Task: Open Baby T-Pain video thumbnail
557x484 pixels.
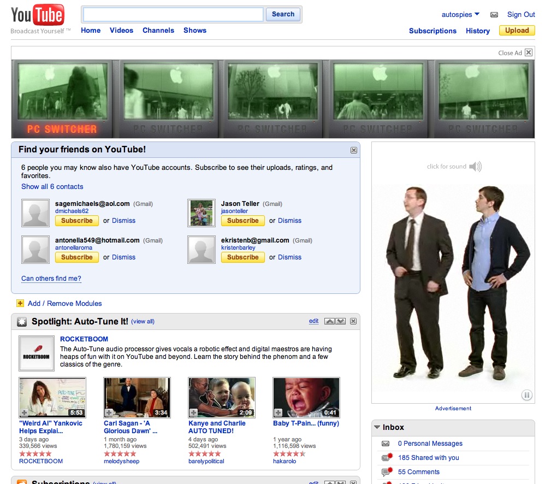Action: (x=306, y=397)
